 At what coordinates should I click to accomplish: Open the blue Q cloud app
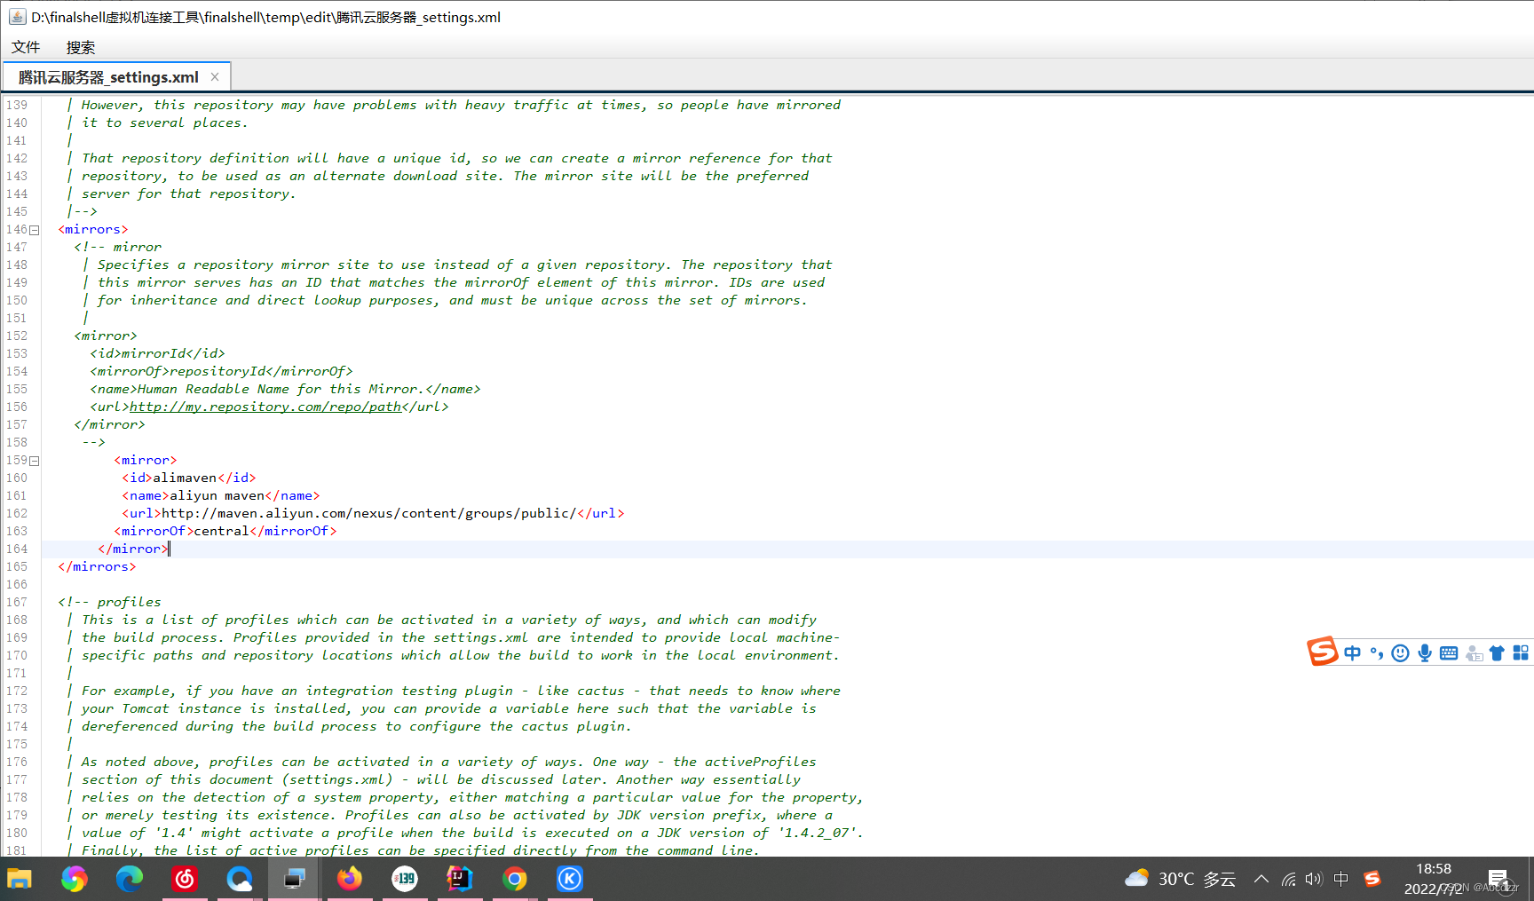240,879
